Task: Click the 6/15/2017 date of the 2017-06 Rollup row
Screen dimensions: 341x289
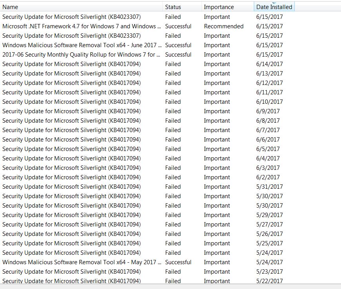Action: (x=270, y=55)
